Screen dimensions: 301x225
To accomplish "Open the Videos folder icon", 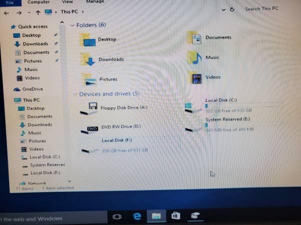I will (x=195, y=77).
